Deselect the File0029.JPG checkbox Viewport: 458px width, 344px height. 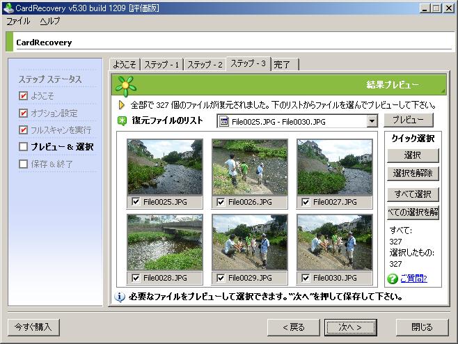(221, 278)
